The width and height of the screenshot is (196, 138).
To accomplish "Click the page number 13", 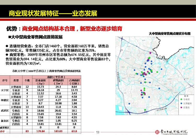I will click(x=98, y=132).
